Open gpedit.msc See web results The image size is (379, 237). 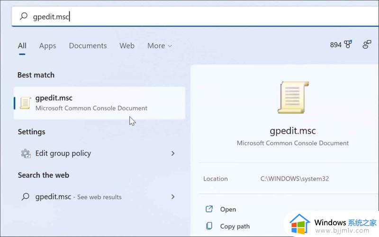(99, 197)
